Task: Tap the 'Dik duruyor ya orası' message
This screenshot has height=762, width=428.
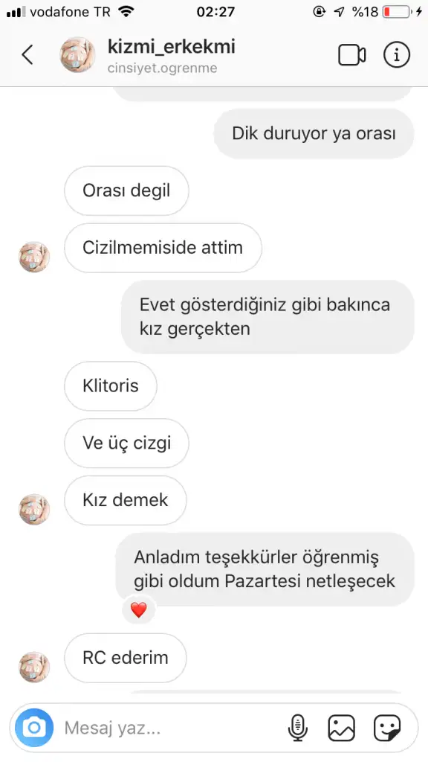Action: [314, 134]
